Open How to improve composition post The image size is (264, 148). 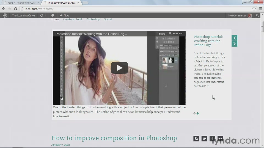(114, 138)
